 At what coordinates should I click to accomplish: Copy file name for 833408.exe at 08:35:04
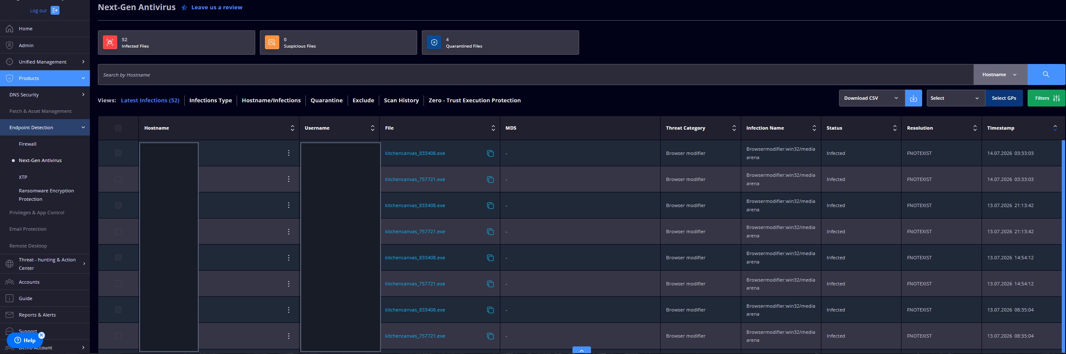(x=490, y=310)
